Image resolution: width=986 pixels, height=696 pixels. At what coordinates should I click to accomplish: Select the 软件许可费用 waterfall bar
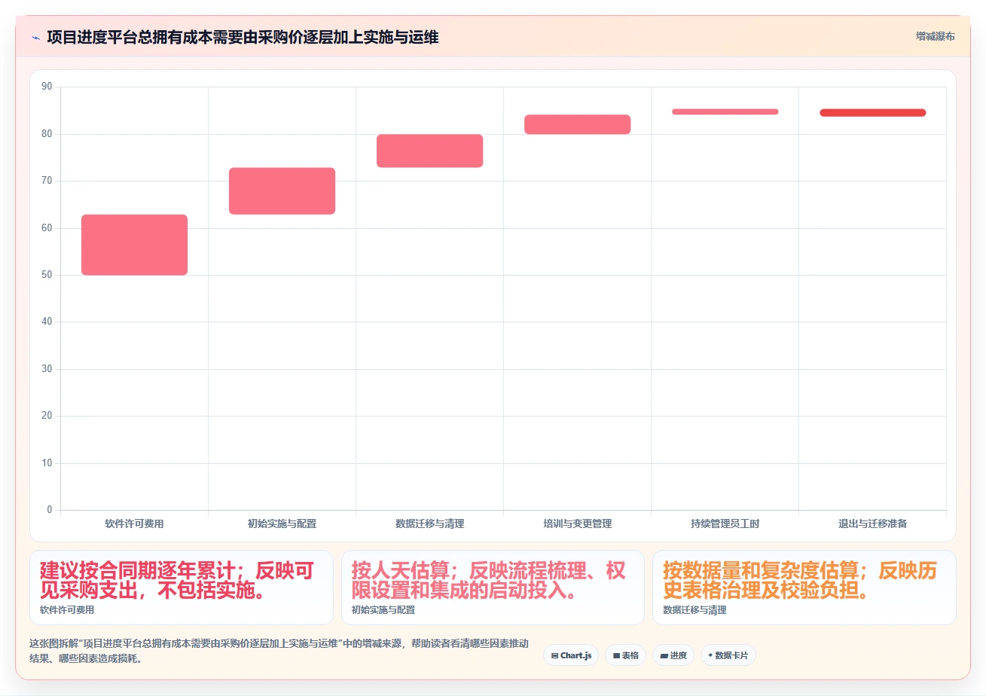click(x=134, y=245)
